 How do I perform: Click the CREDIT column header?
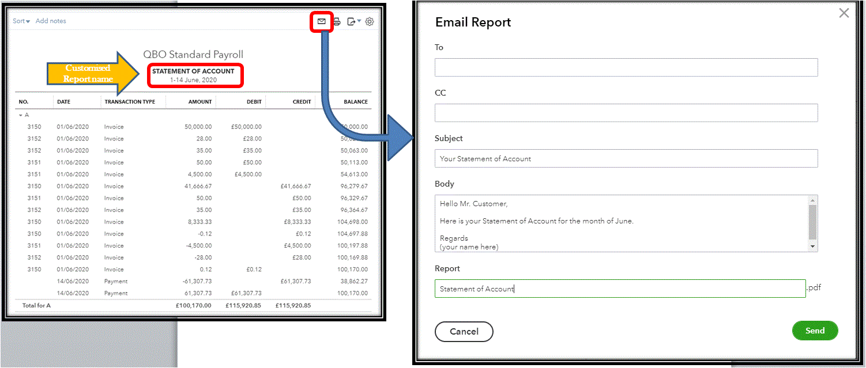click(302, 102)
